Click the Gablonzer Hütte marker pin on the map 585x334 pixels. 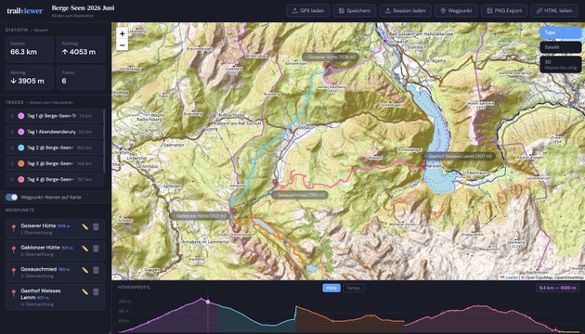(233, 212)
